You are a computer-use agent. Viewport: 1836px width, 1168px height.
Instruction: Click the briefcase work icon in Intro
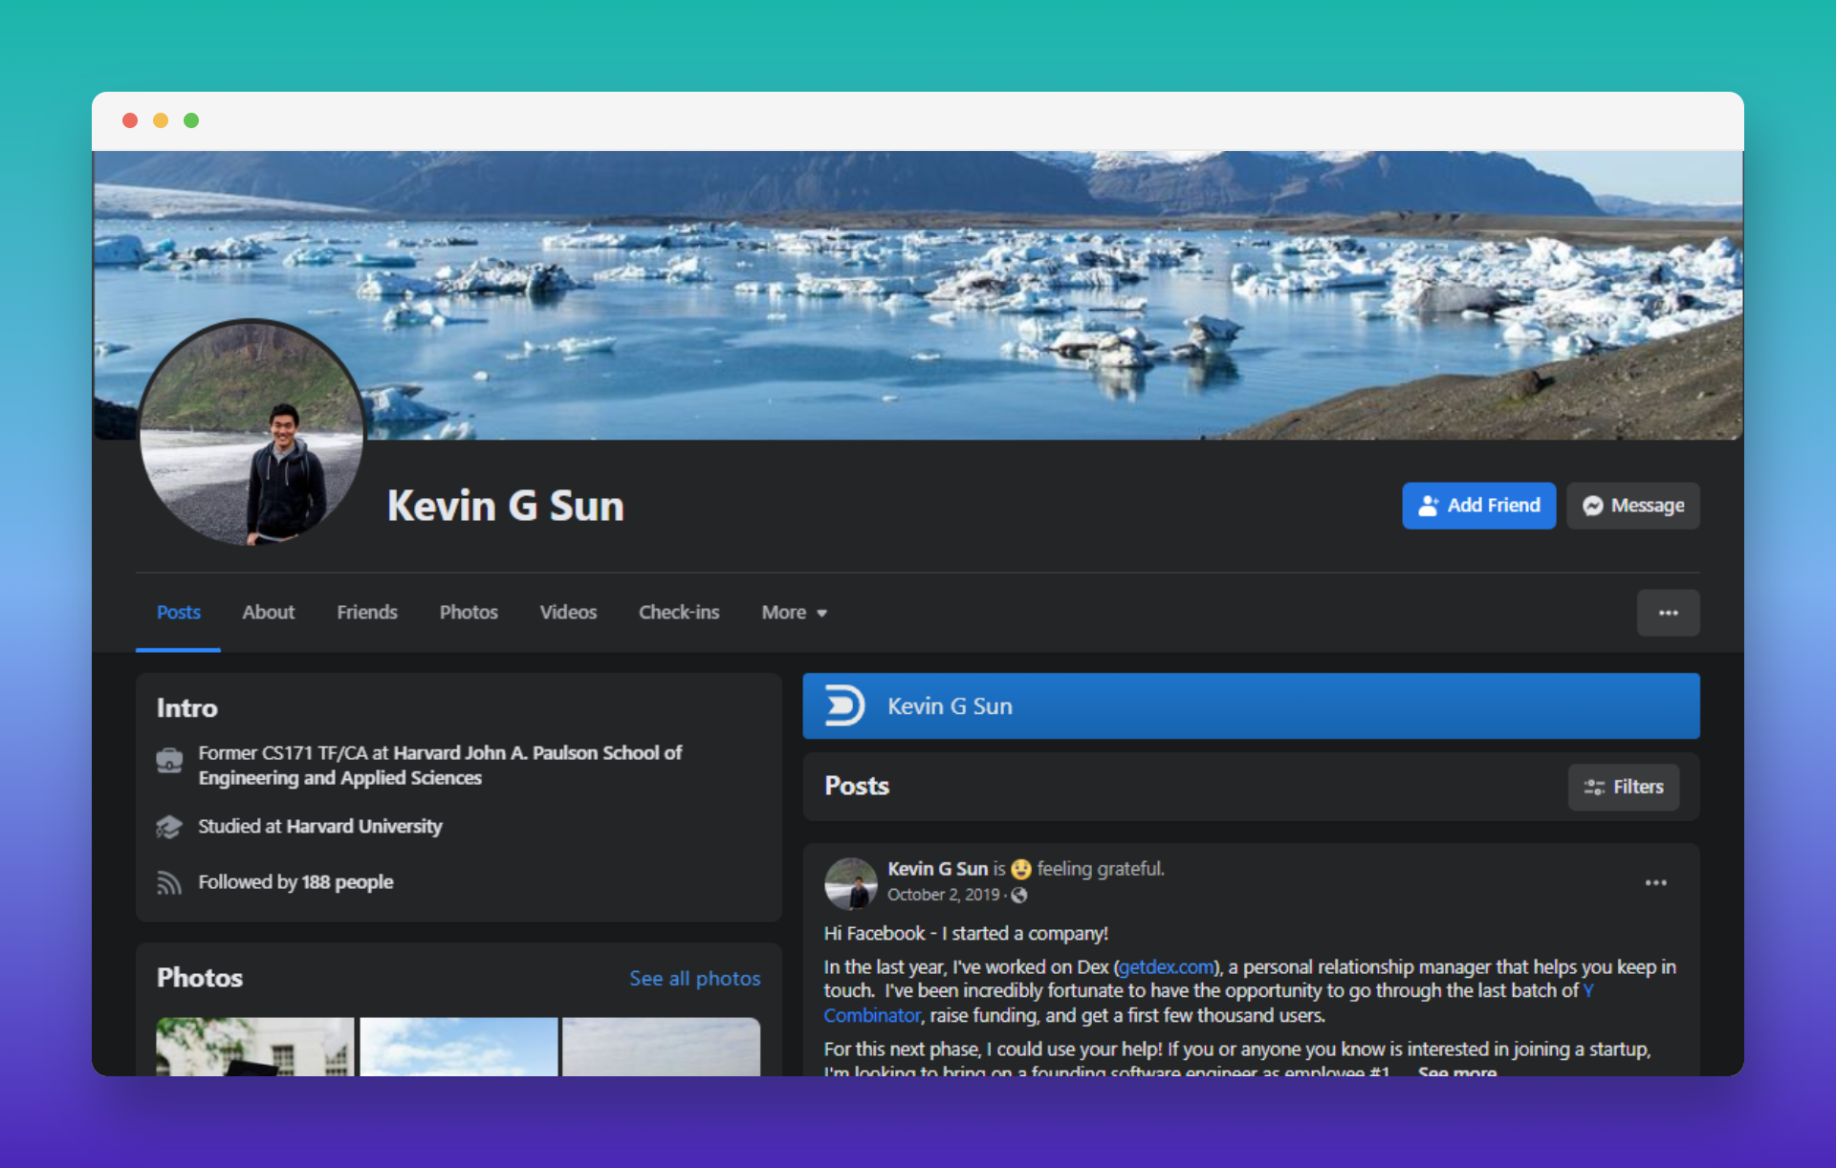point(169,761)
